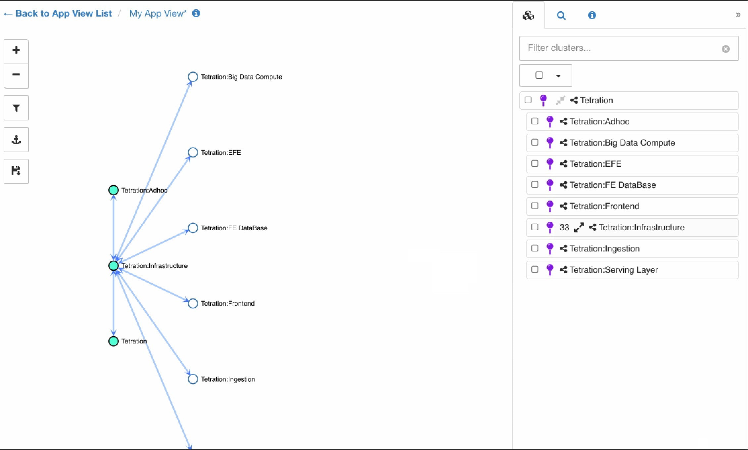Screen dimensions: 748x450
Task: Select the Tetration:Ingestion graph node
Action: [193, 379]
